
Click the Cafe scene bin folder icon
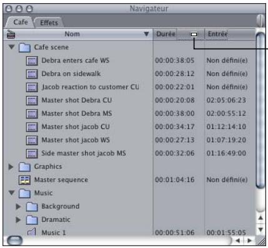coord(24,47)
